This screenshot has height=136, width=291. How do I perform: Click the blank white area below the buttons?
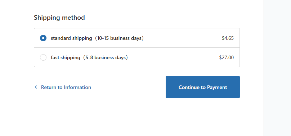point(137,117)
